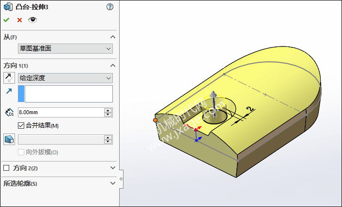Click the 8.00mm depth field
Viewport: 342px width, 207px height.
(61, 112)
